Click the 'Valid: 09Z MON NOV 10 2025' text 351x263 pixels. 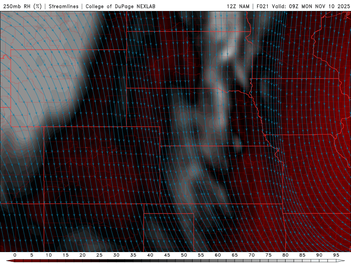tap(311, 6)
